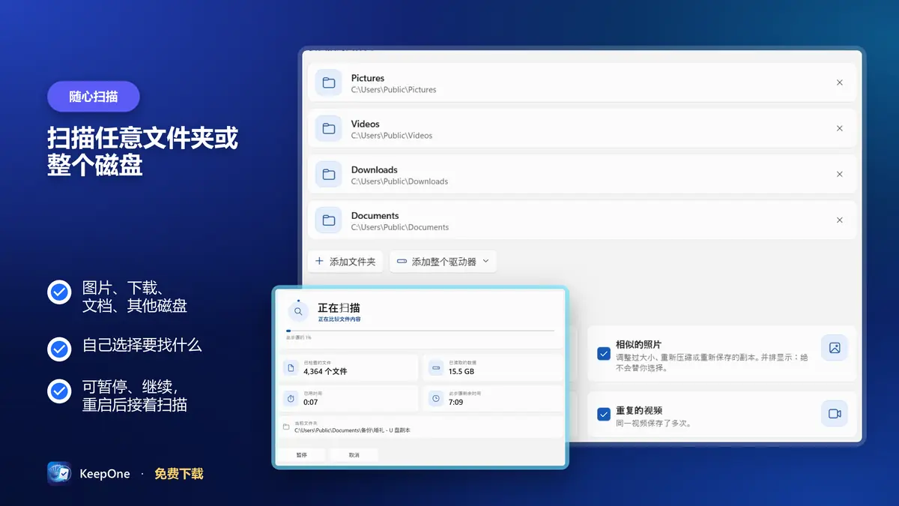899x506 pixels.
Task: Click the KeepOne app logo icon
Action: 59,474
